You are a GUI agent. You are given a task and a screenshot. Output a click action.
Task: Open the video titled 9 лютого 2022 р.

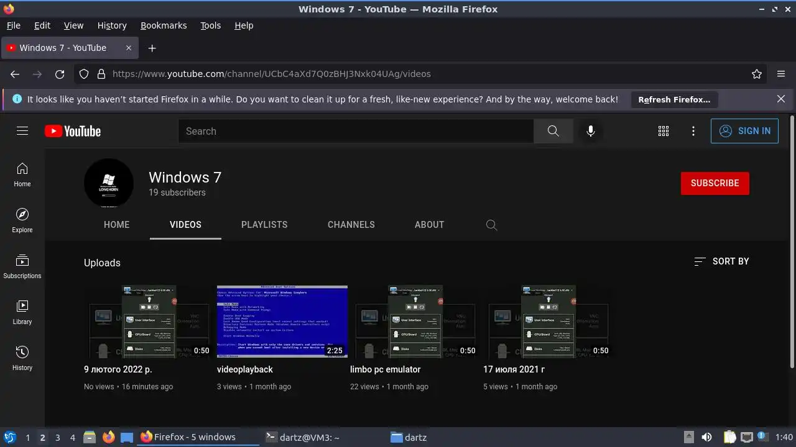[x=118, y=369]
